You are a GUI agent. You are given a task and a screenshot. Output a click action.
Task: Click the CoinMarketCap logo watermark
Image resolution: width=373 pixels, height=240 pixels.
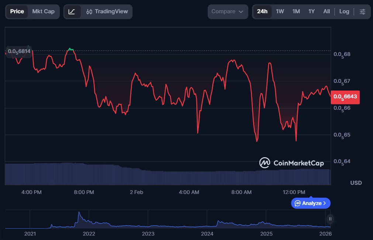pyautogui.click(x=291, y=163)
